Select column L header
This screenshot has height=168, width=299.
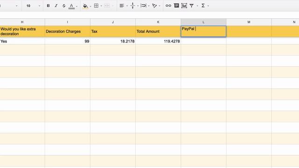point(204,22)
